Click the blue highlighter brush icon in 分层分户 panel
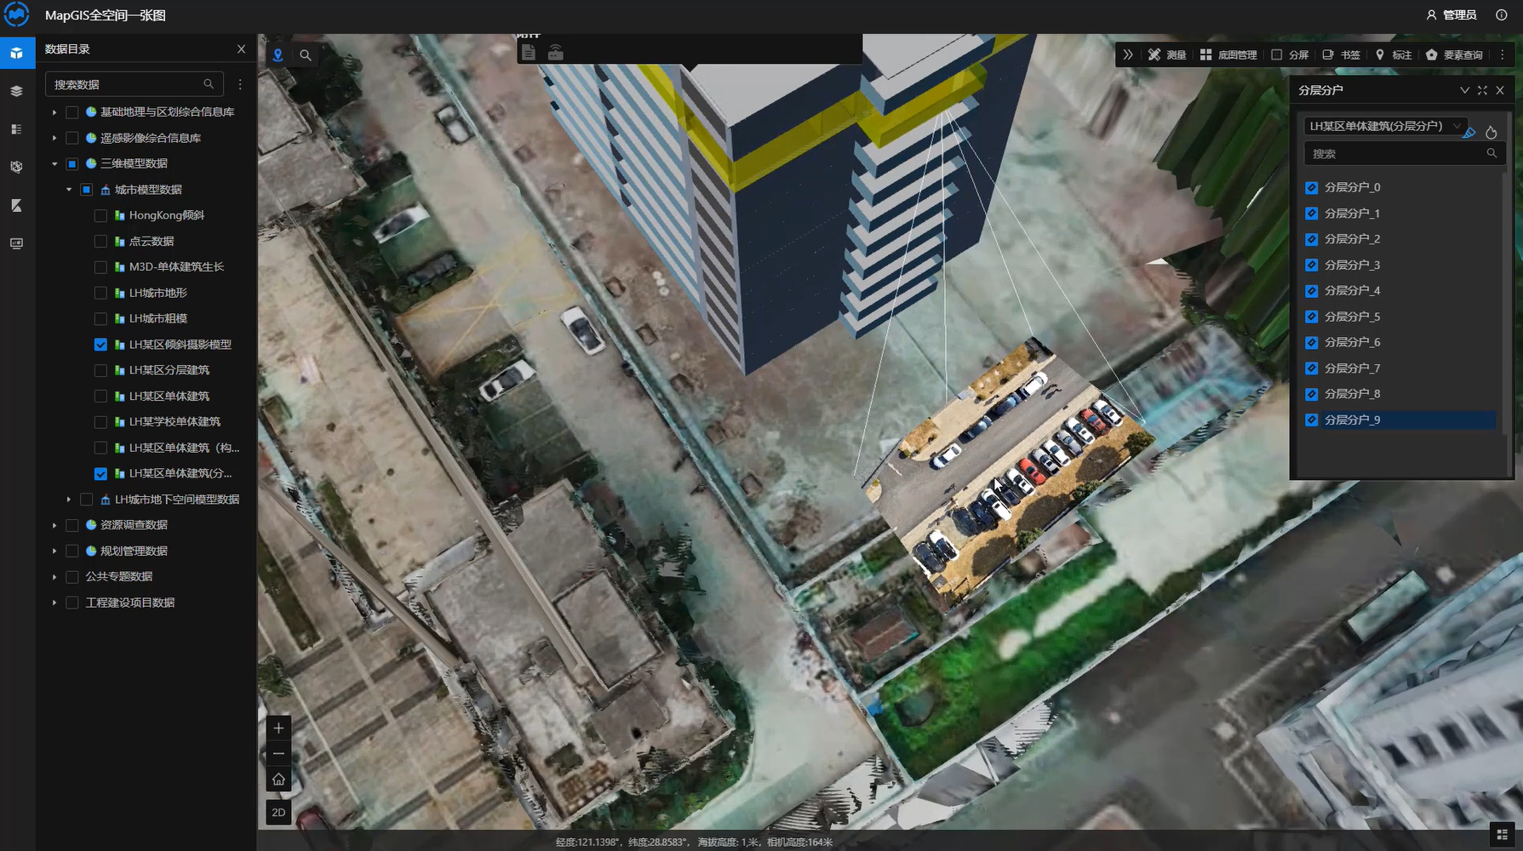Viewport: 1523px width, 851px height. (1469, 132)
